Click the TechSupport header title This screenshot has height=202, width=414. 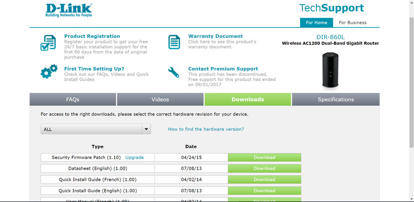[332, 8]
